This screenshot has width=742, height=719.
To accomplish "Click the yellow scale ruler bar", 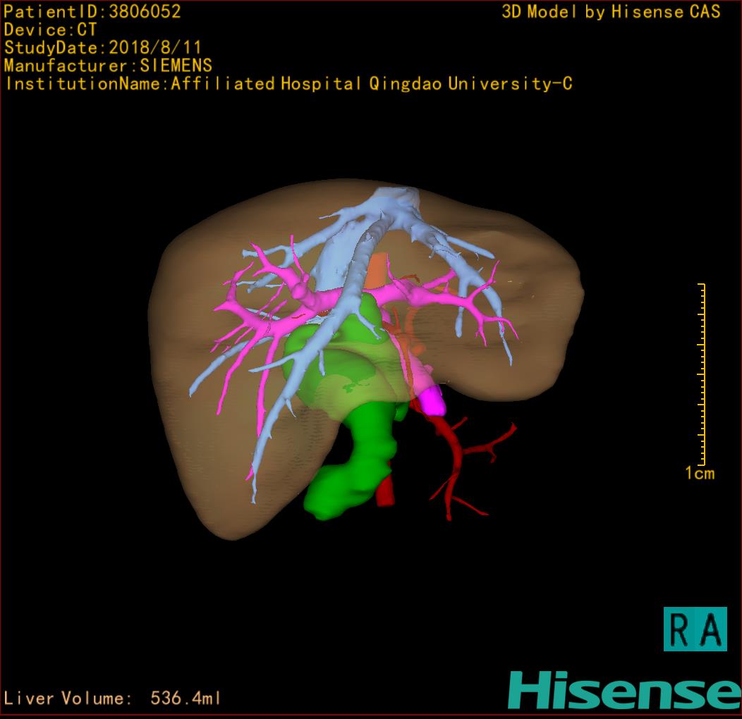I will tap(703, 374).
